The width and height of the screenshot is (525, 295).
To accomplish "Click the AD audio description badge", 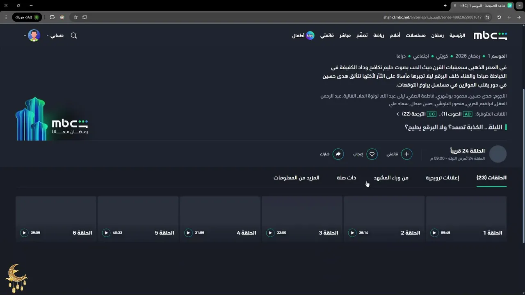I will click(x=468, y=114).
